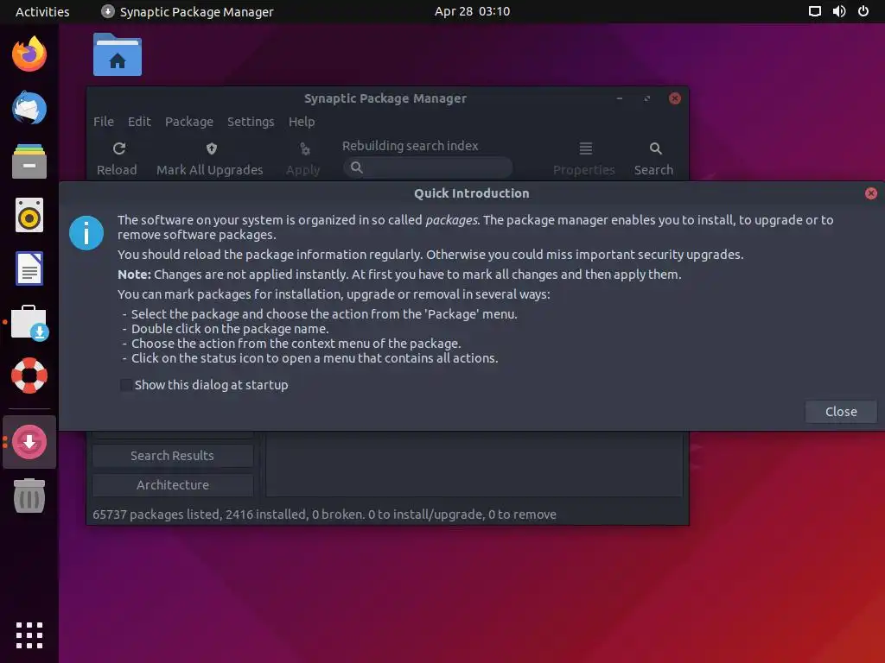Click the Reload toolbar icon in Synaptic
Viewport: 885px width, 663px height.
(118, 148)
